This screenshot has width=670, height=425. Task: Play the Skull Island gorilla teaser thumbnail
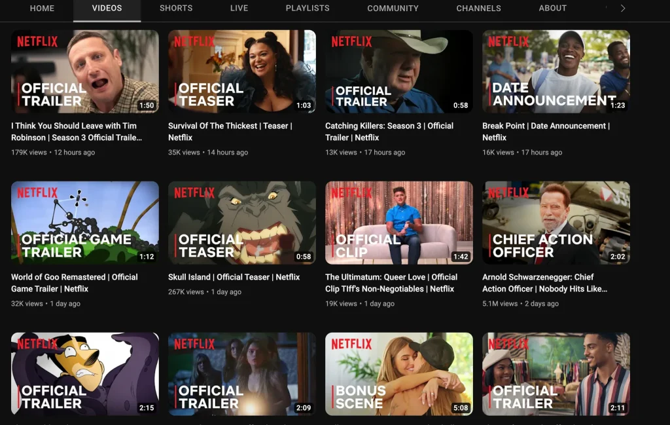[x=242, y=223]
